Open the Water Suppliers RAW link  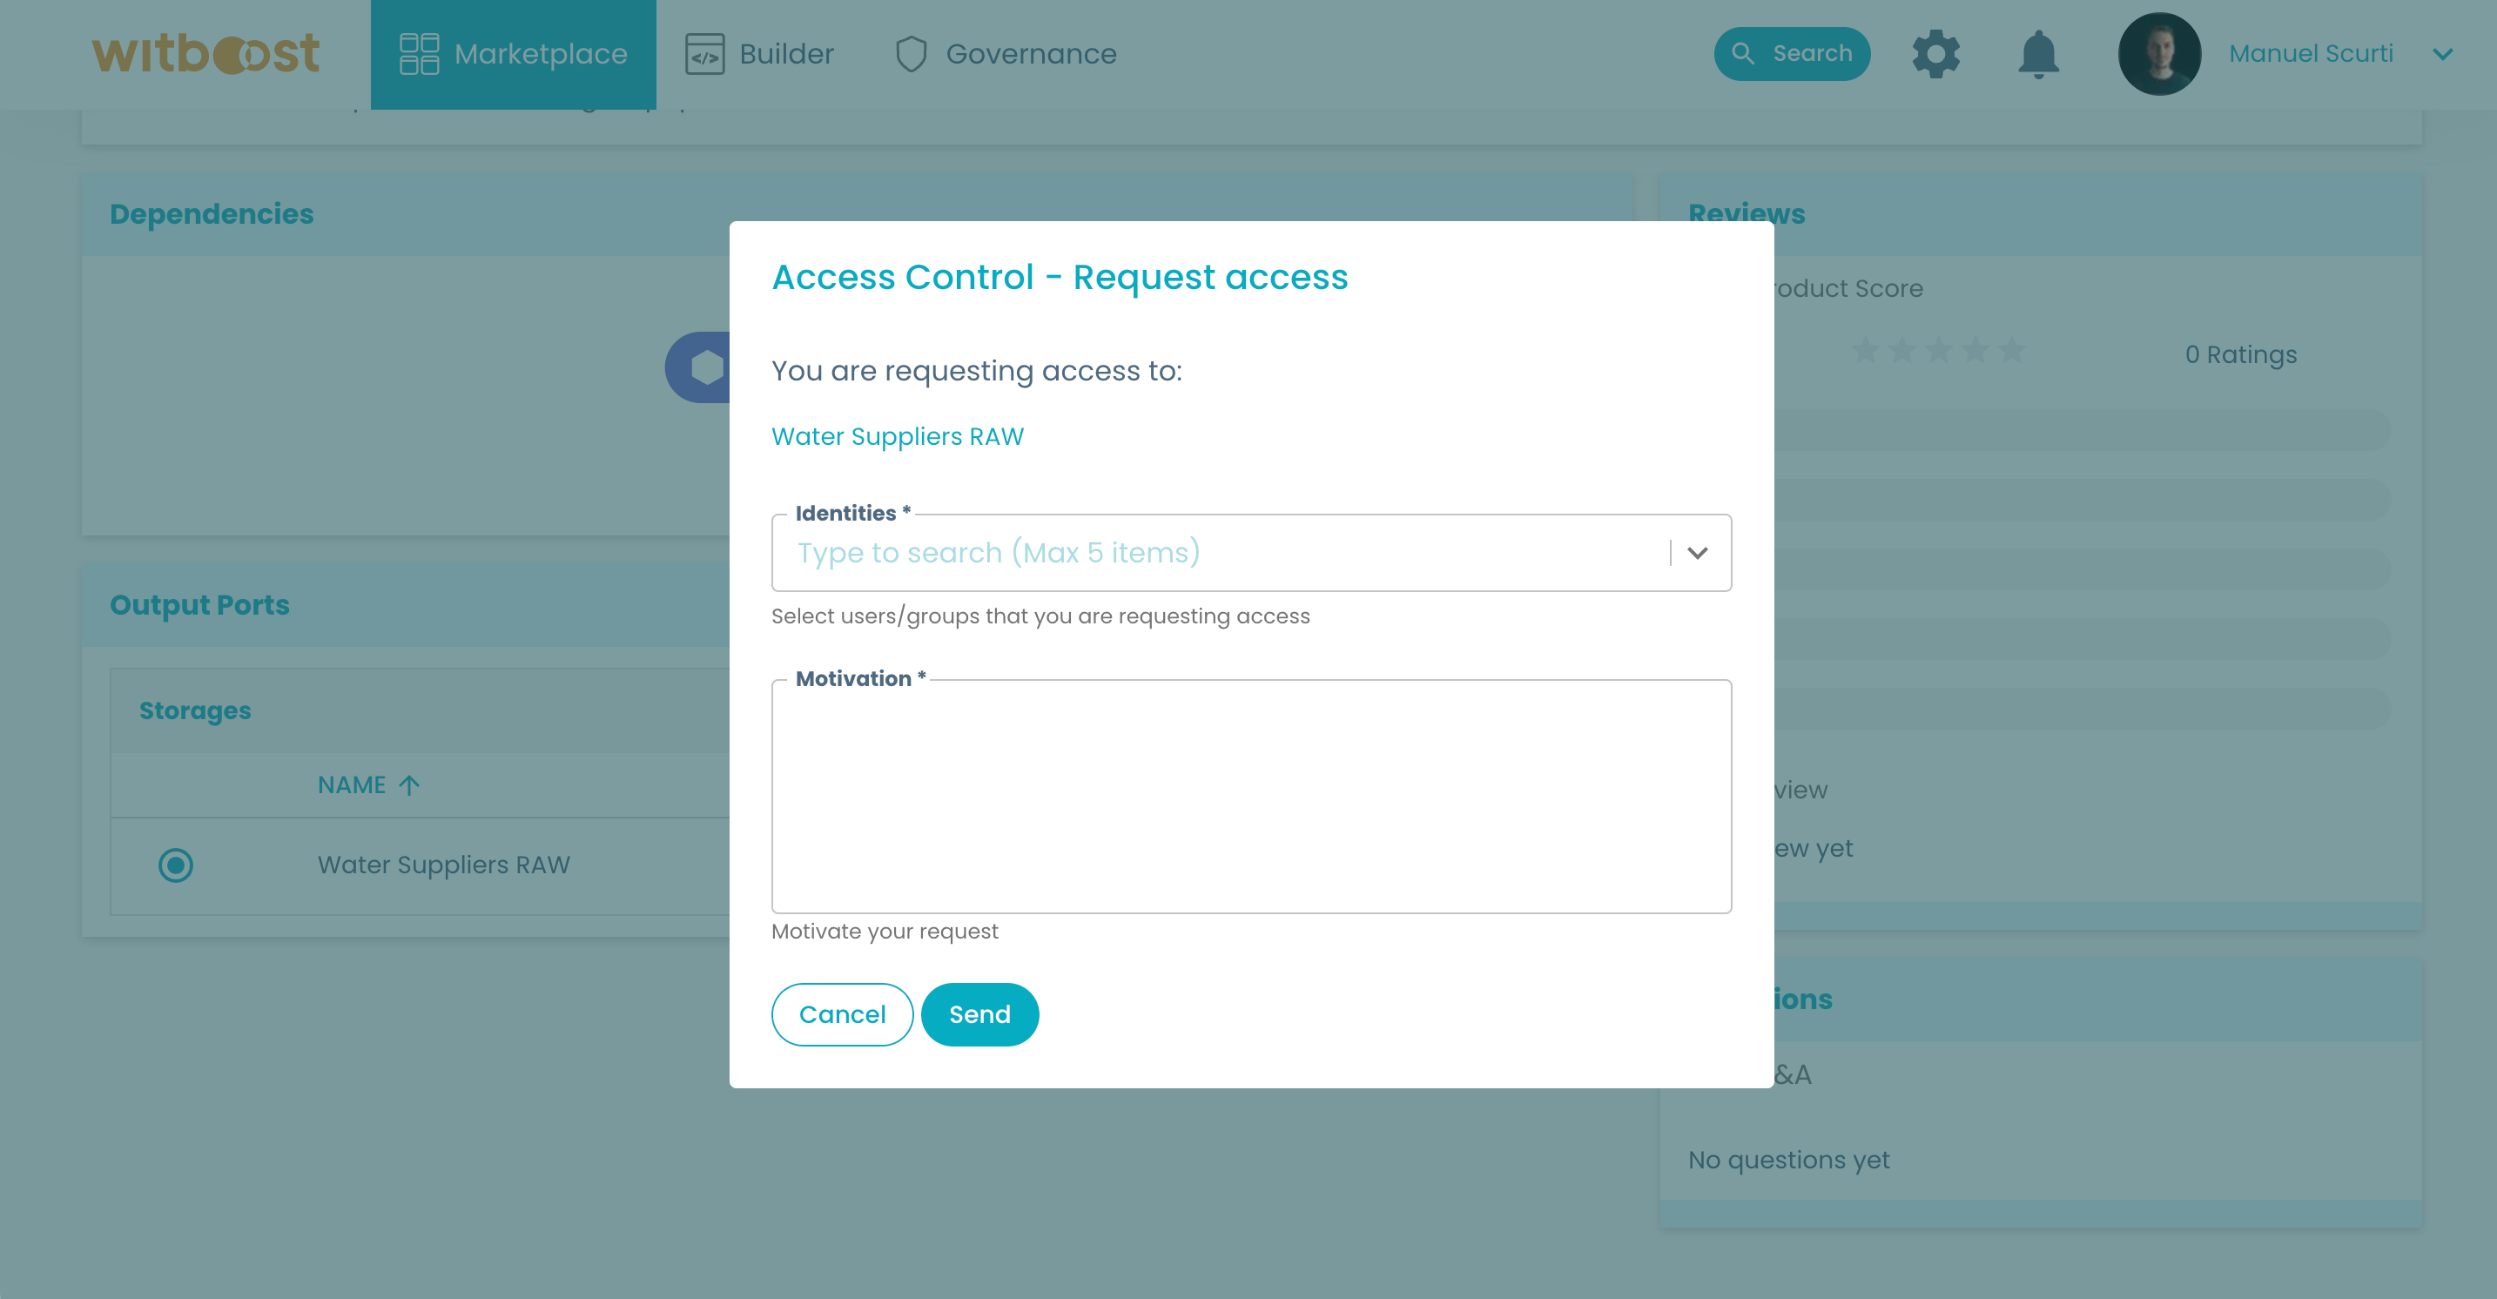897,436
